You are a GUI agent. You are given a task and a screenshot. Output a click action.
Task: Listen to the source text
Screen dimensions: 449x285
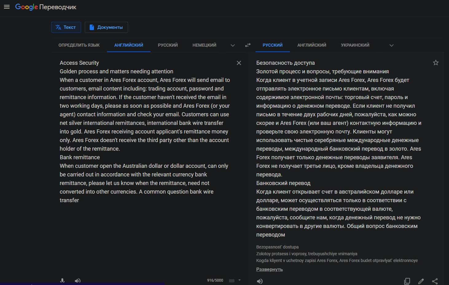78,280
